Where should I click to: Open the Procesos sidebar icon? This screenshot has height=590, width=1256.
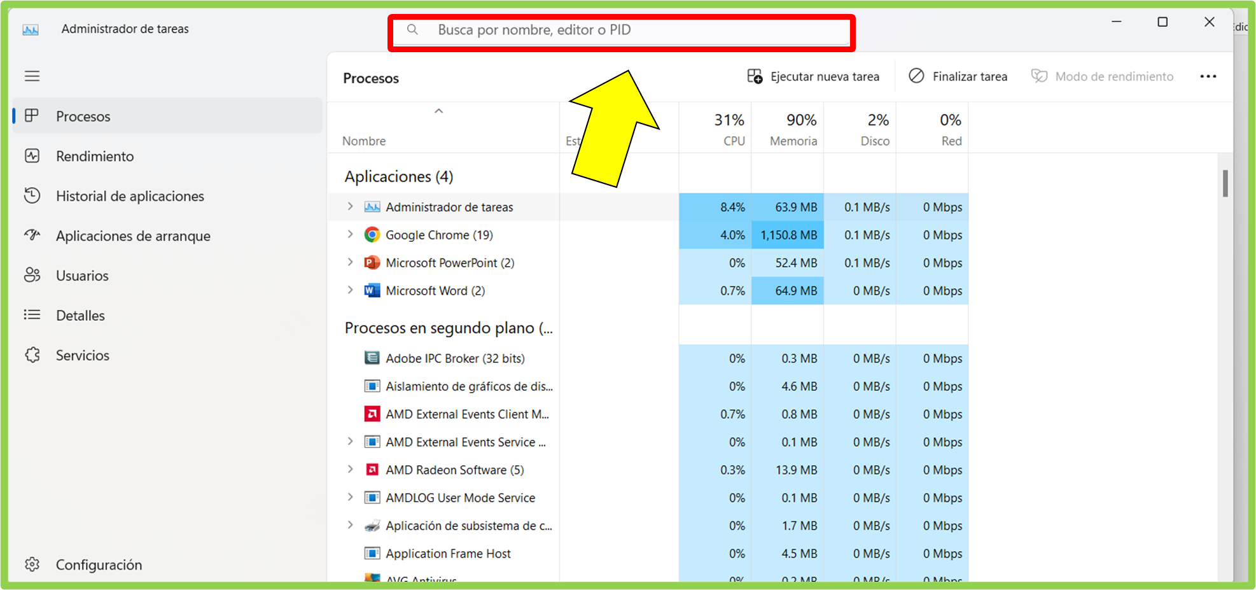pyautogui.click(x=32, y=116)
